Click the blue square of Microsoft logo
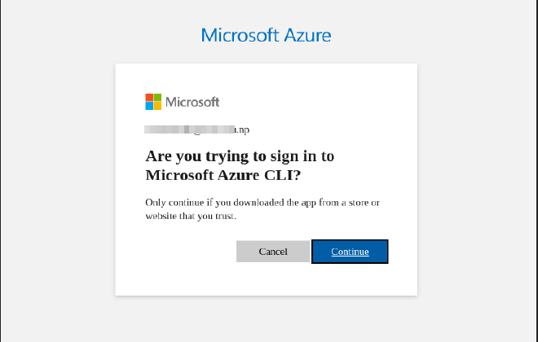 (149, 106)
